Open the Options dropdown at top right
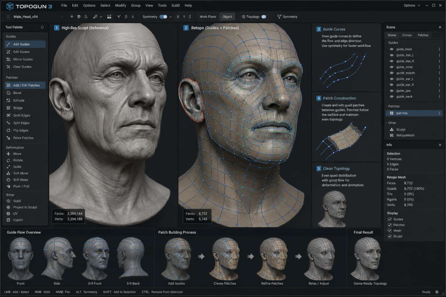This screenshot has width=446, height=297. tap(412, 5)
